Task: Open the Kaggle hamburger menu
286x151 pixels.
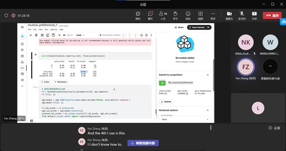Action: tap(22, 27)
